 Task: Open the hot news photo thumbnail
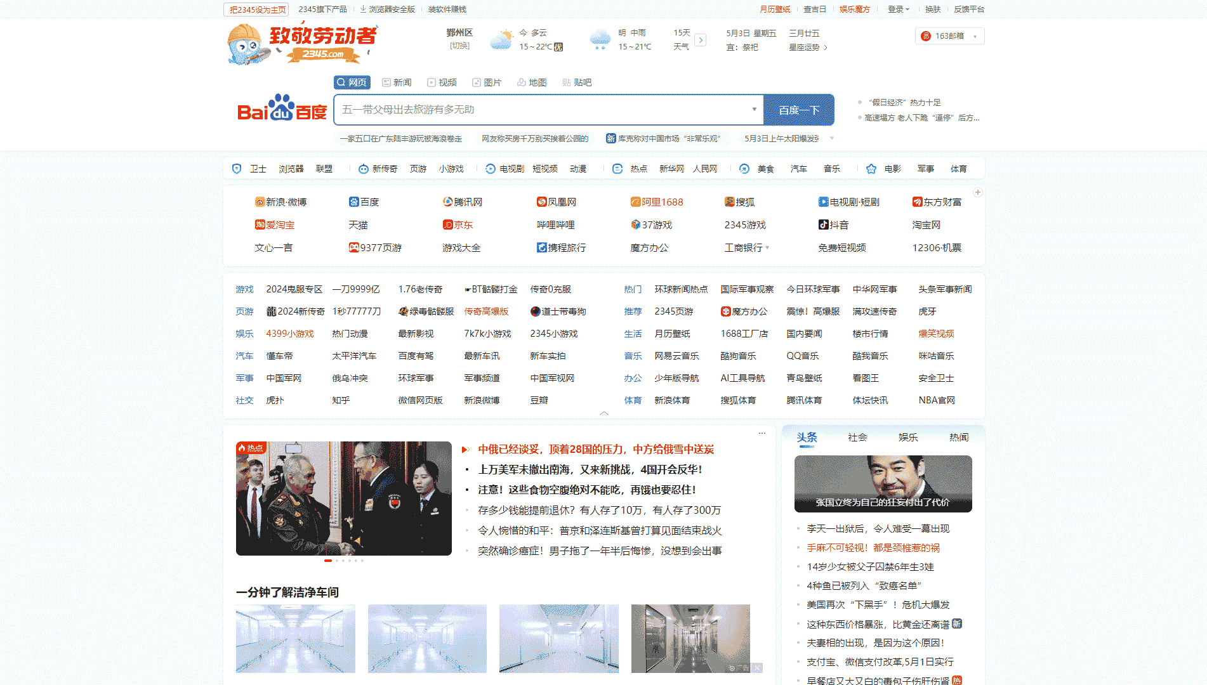pyautogui.click(x=344, y=499)
